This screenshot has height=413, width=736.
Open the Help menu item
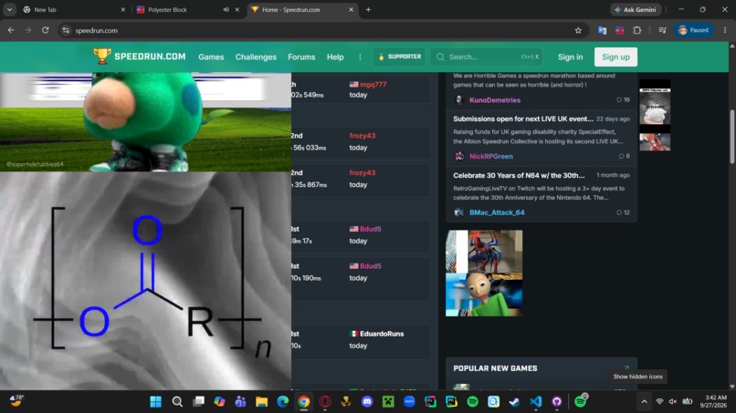click(x=335, y=57)
